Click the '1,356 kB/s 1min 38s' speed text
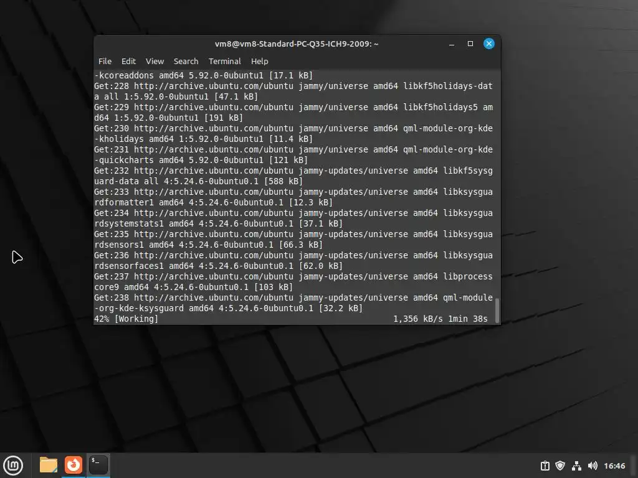The image size is (638, 478). point(440,319)
